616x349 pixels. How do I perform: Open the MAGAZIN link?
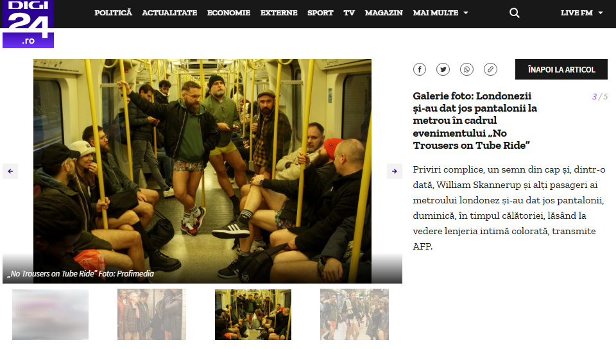(x=384, y=13)
